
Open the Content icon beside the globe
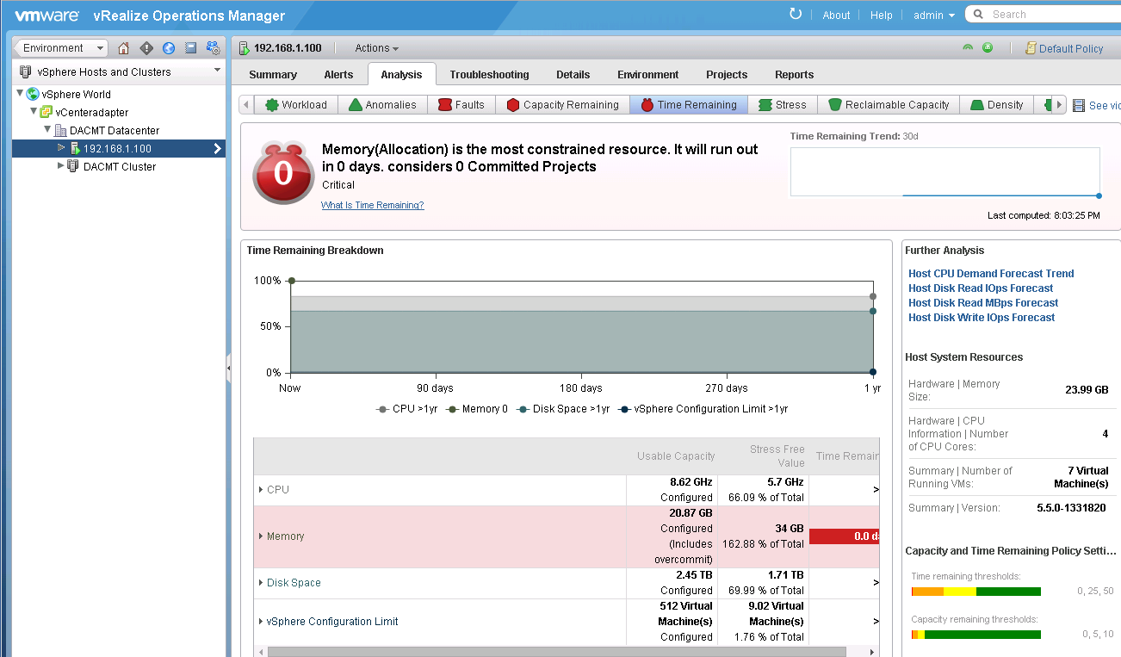pos(191,48)
